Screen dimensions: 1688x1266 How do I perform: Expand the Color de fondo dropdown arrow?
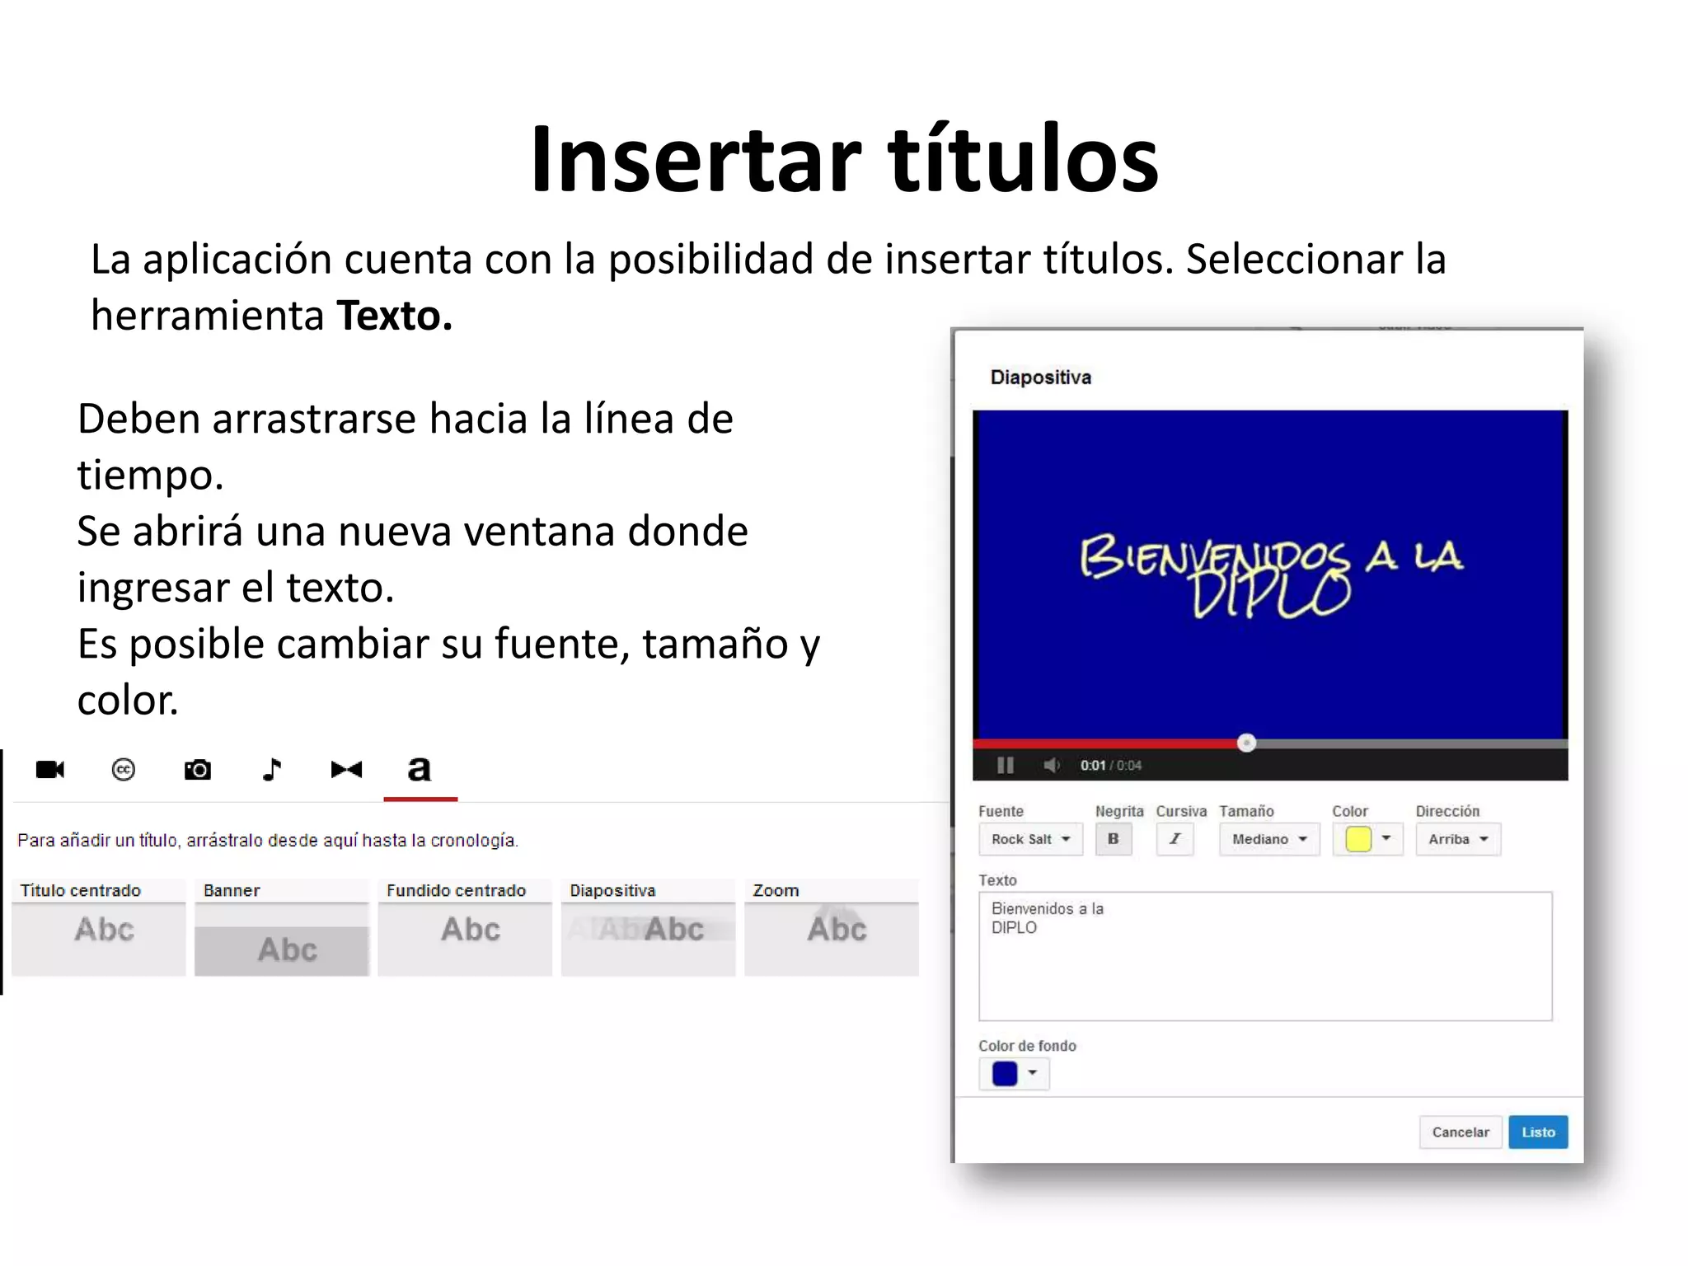tap(1032, 1073)
